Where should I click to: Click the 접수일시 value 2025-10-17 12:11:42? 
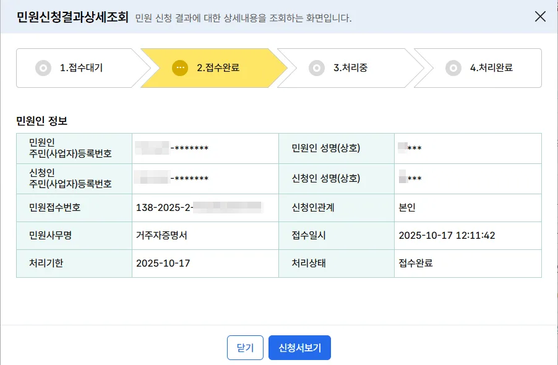click(447, 235)
